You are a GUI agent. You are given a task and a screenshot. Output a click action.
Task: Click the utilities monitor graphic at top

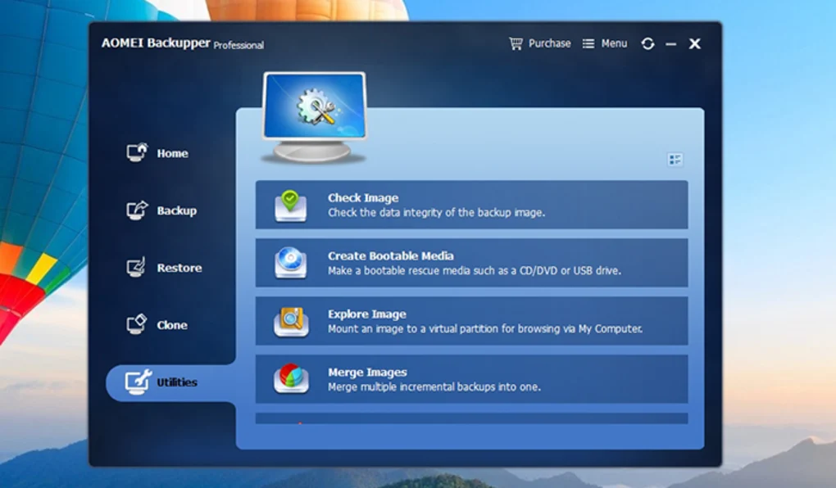(x=314, y=115)
